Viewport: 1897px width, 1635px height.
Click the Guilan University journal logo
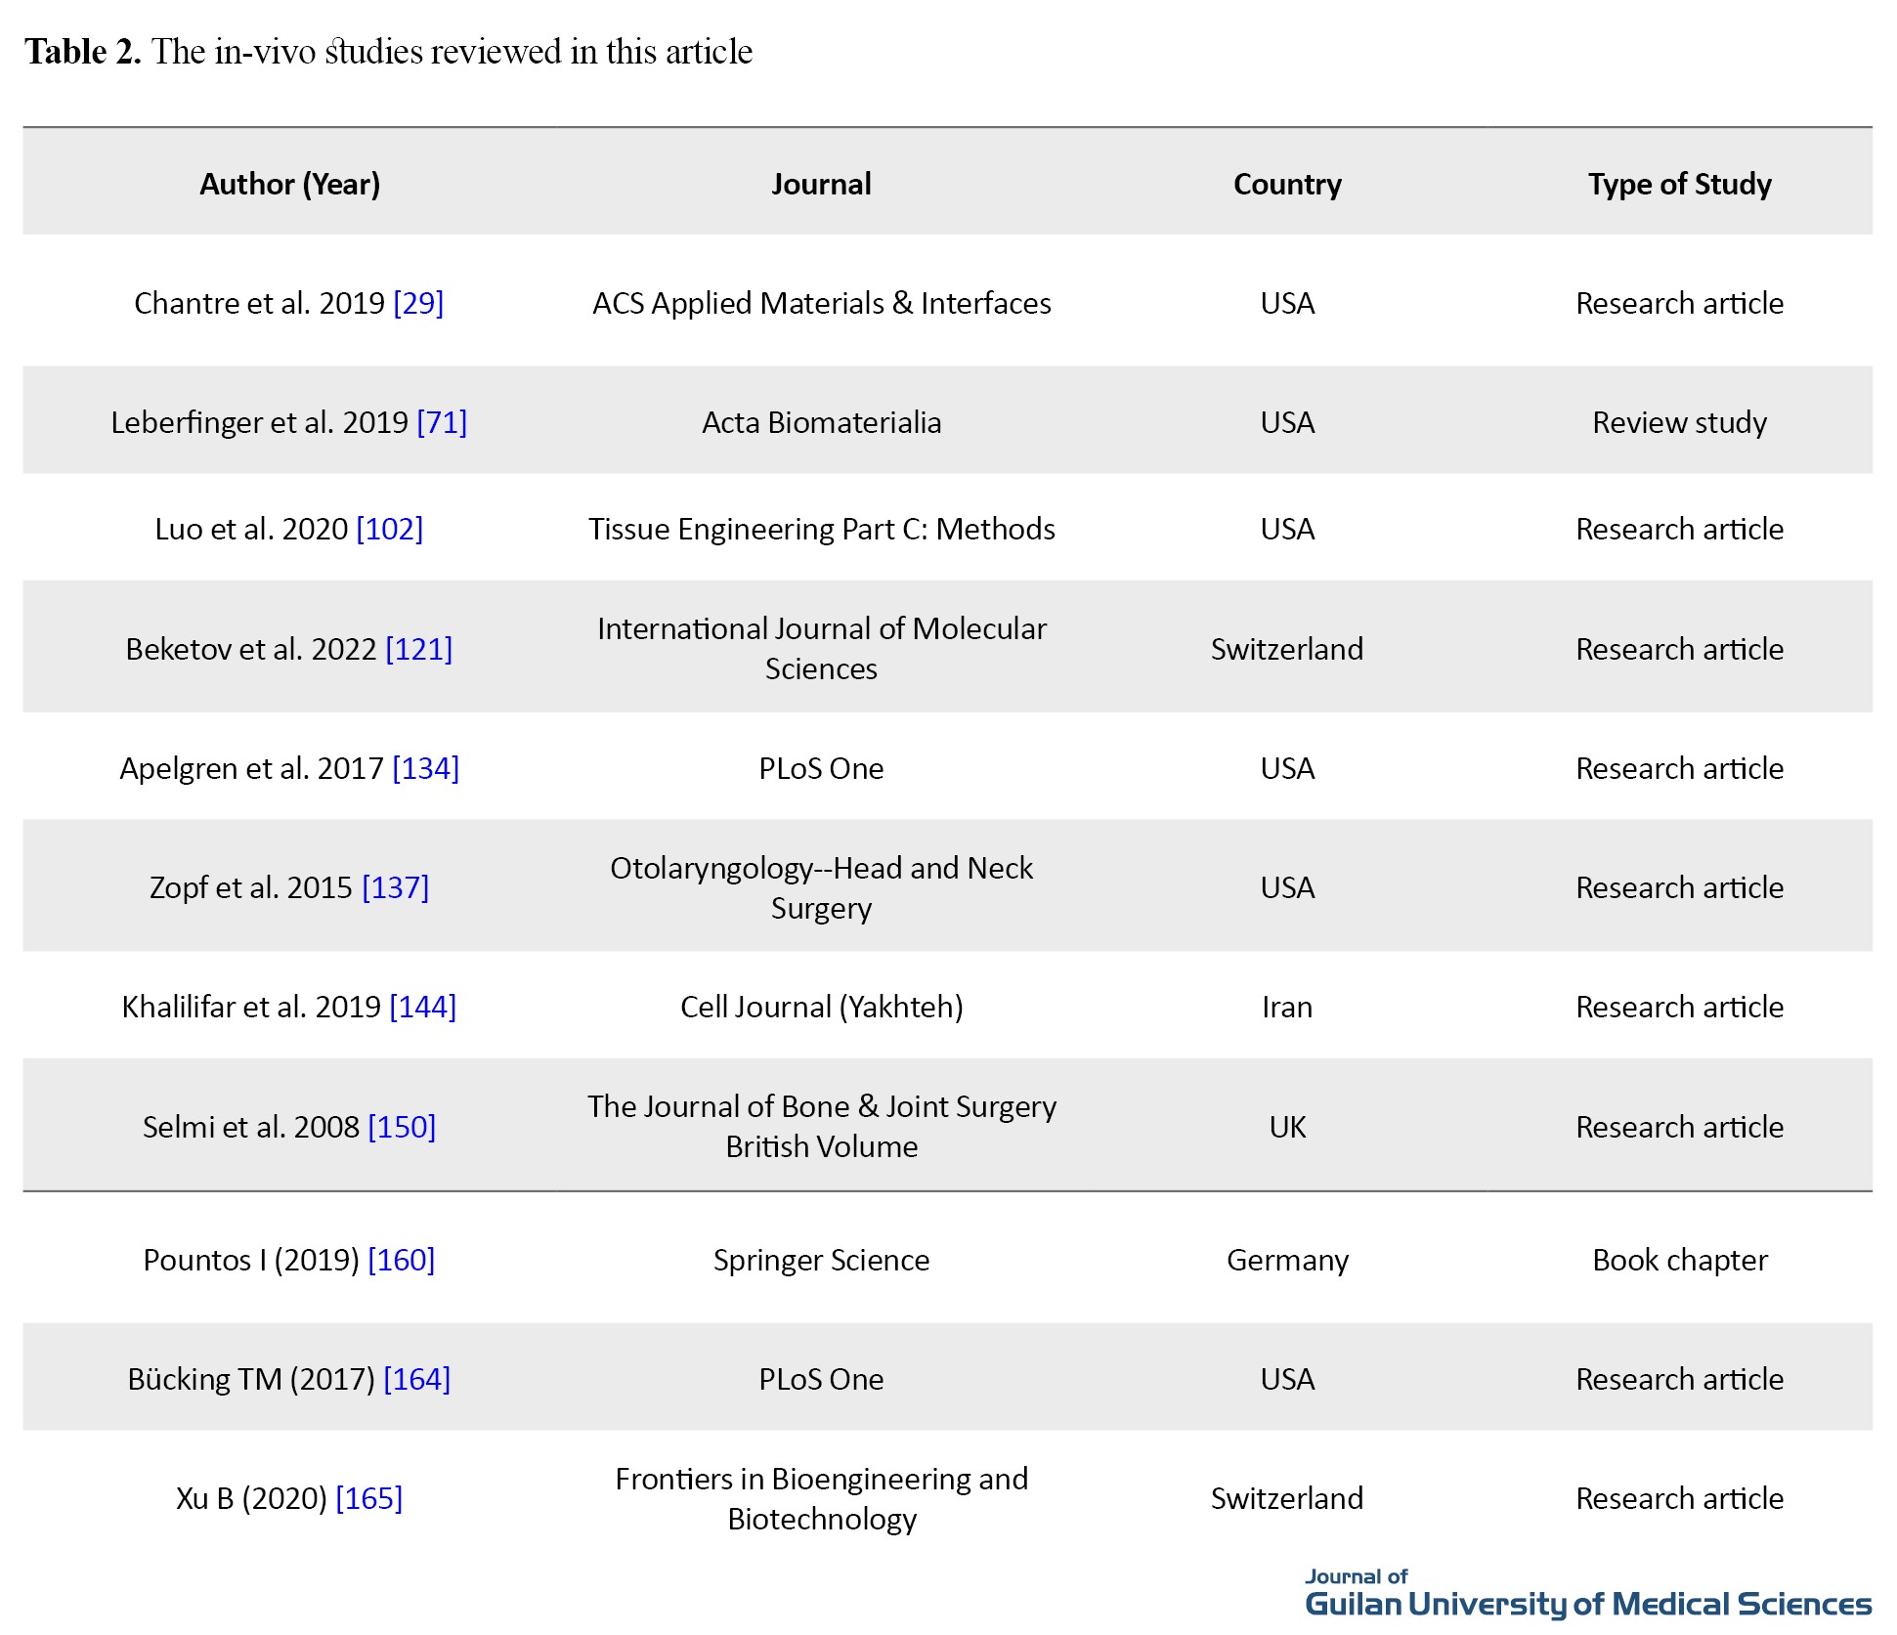(1587, 1594)
